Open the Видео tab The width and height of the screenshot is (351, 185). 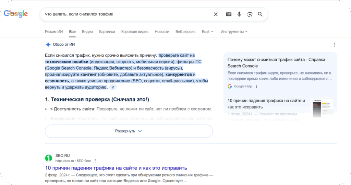[87, 32]
